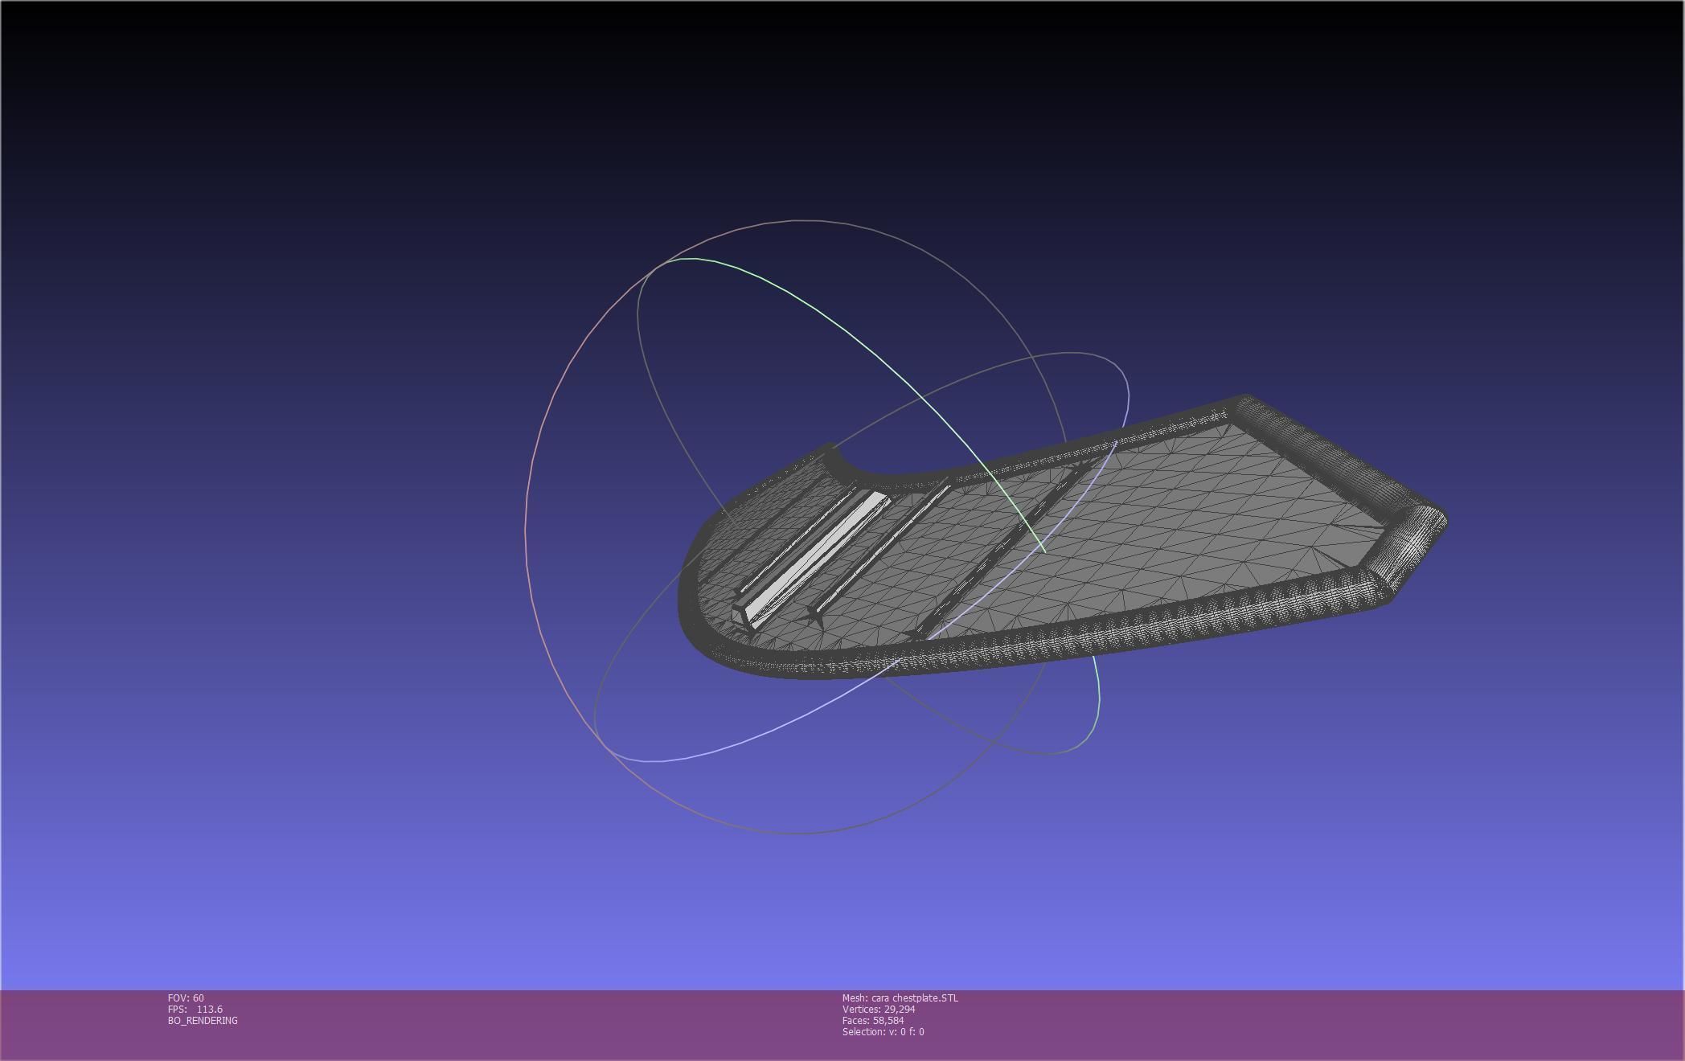Click the Faces: 58,584 info line
The image size is (1685, 1061).
tap(872, 1020)
